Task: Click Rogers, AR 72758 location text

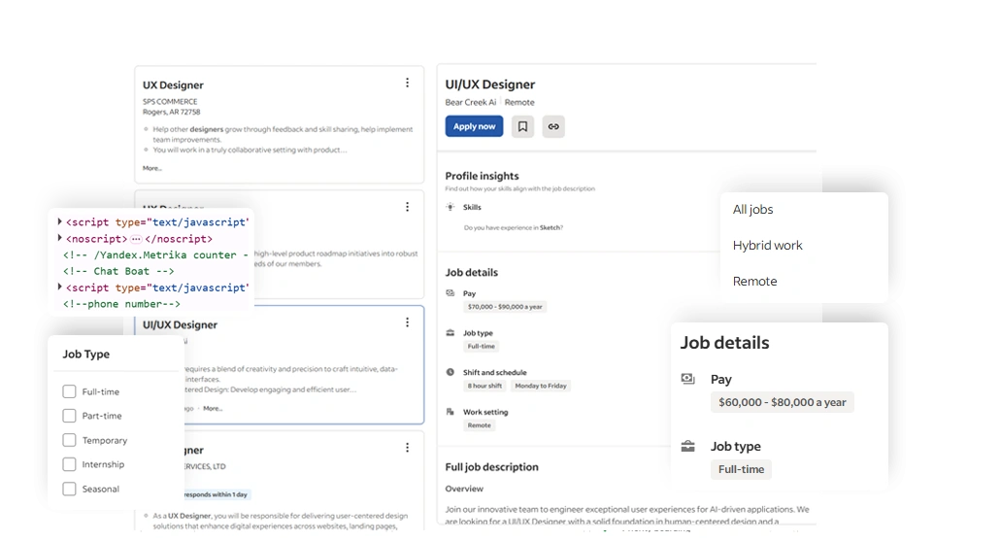Action: point(171,112)
